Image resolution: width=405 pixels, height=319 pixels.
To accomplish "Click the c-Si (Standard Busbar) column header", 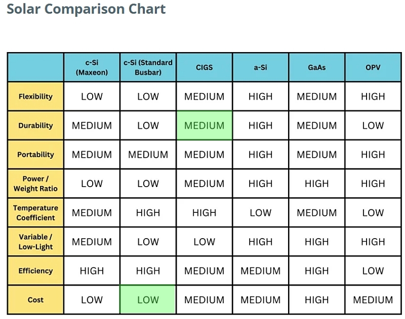I will [x=148, y=67].
